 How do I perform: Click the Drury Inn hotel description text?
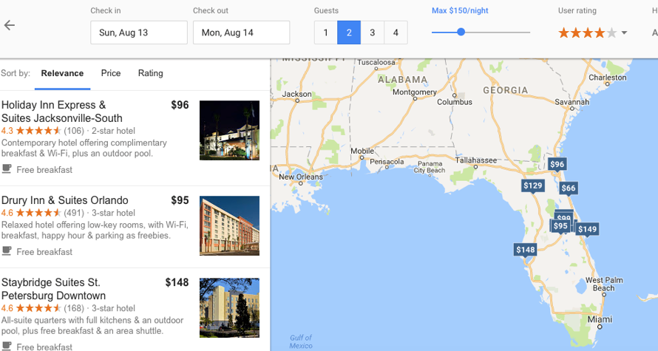tap(95, 231)
